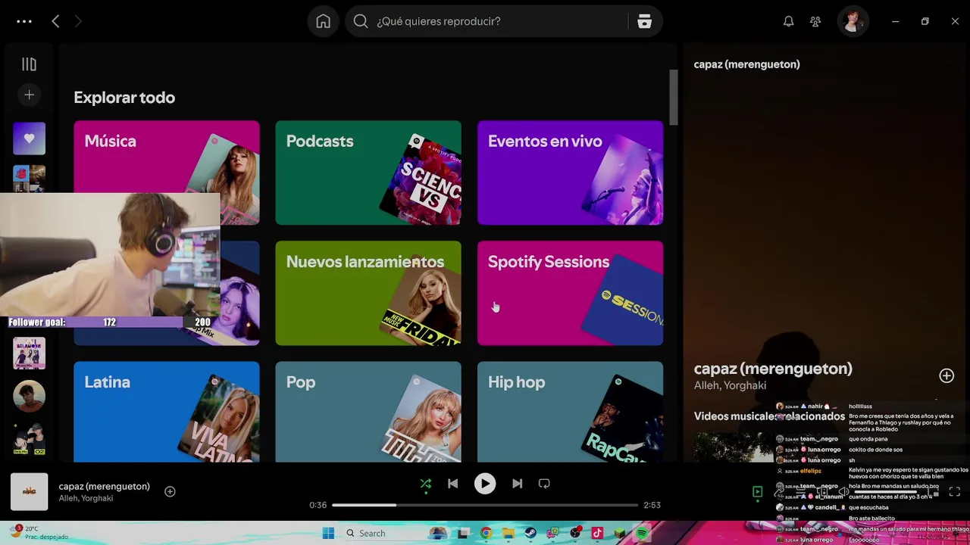This screenshot has height=545, width=970.
Task: Add current song to Liked Songs from player bar
Action: tap(170, 491)
